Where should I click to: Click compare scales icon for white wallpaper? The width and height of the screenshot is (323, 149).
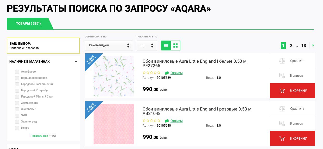(x=282, y=61)
